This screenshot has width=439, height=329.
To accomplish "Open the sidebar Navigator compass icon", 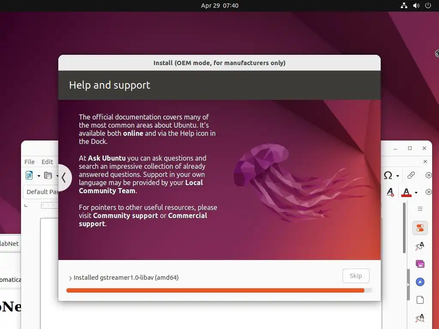I will point(420,282).
